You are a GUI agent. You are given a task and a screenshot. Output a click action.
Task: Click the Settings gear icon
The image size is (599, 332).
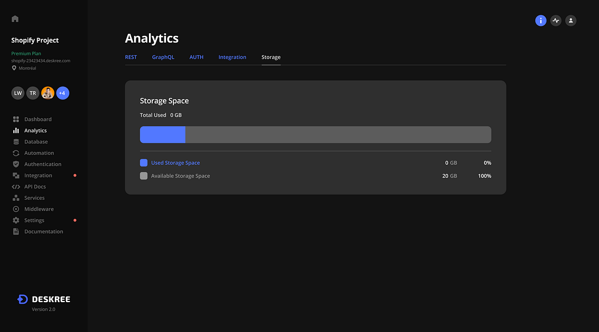click(16, 220)
